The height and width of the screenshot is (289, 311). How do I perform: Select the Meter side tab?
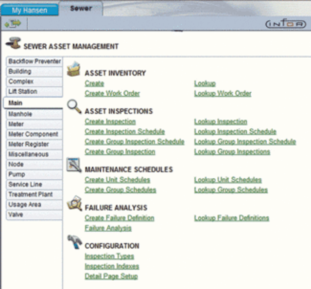click(35, 124)
